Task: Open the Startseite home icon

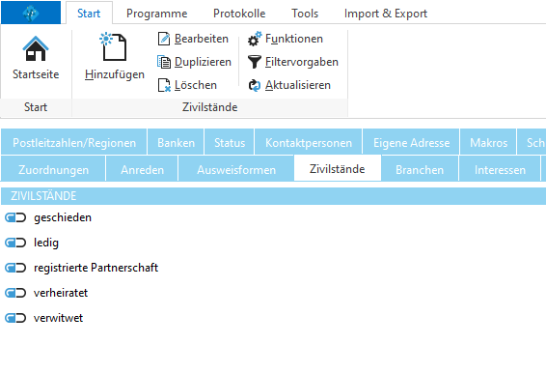Action: (36, 48)
